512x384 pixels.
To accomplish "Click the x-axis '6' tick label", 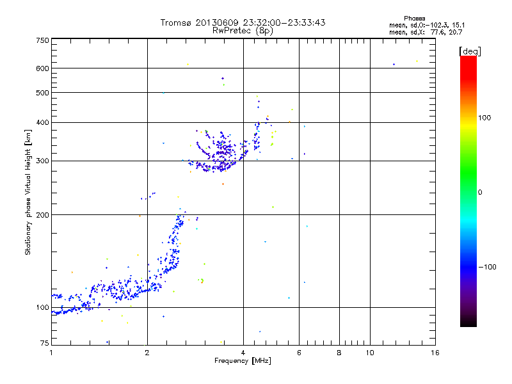I will click(299, 353).
